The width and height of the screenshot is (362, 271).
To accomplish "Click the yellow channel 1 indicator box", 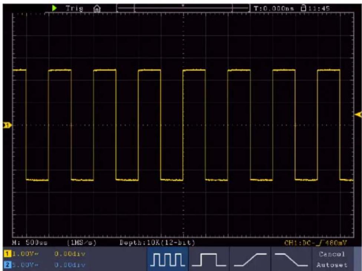I will 7,254.
